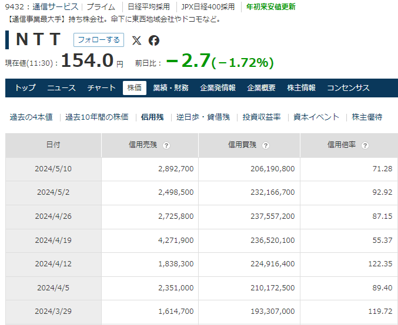Open the 投資収益率 link
Viewport: 398px width, 325px height.
[262, 117]
